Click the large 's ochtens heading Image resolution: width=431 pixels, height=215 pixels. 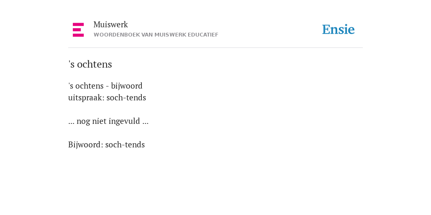pyautogui.click(x=90, y=64)
